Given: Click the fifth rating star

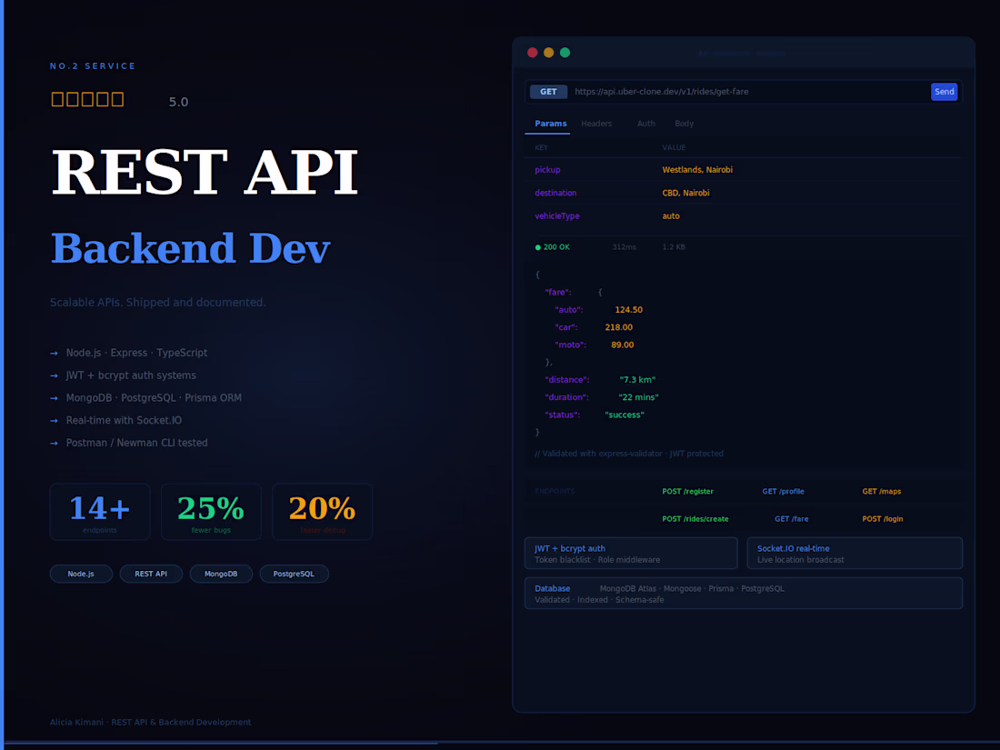Looking at the screenshot, I should [118, 99].
